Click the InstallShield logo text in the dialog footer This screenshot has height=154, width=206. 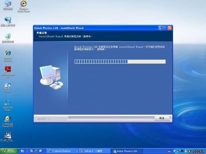point(44,119)
